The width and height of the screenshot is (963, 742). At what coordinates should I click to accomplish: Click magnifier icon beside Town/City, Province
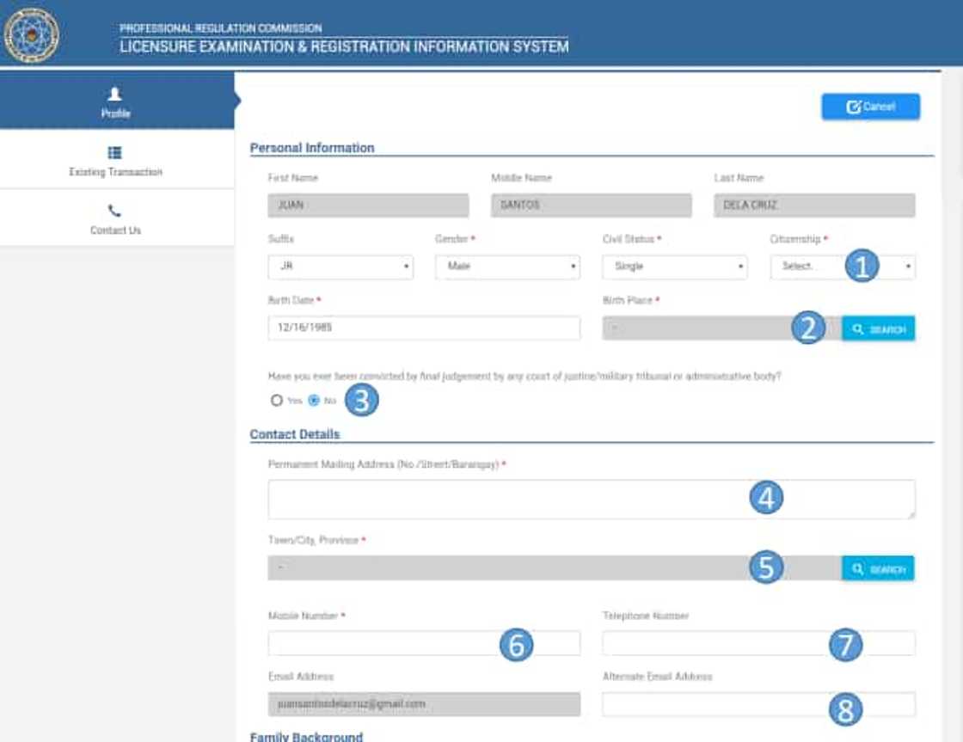pos(858,569)
